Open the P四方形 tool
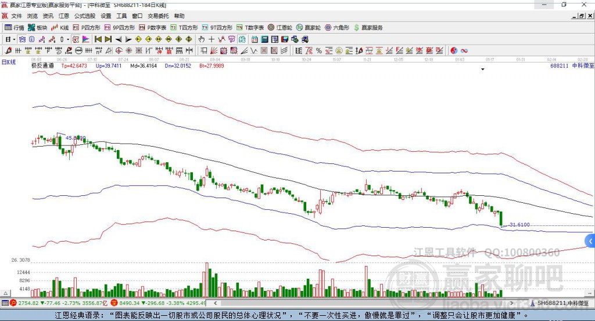Image resolution: width=595 pixels, height=321 pixels. tap(87, 28)
